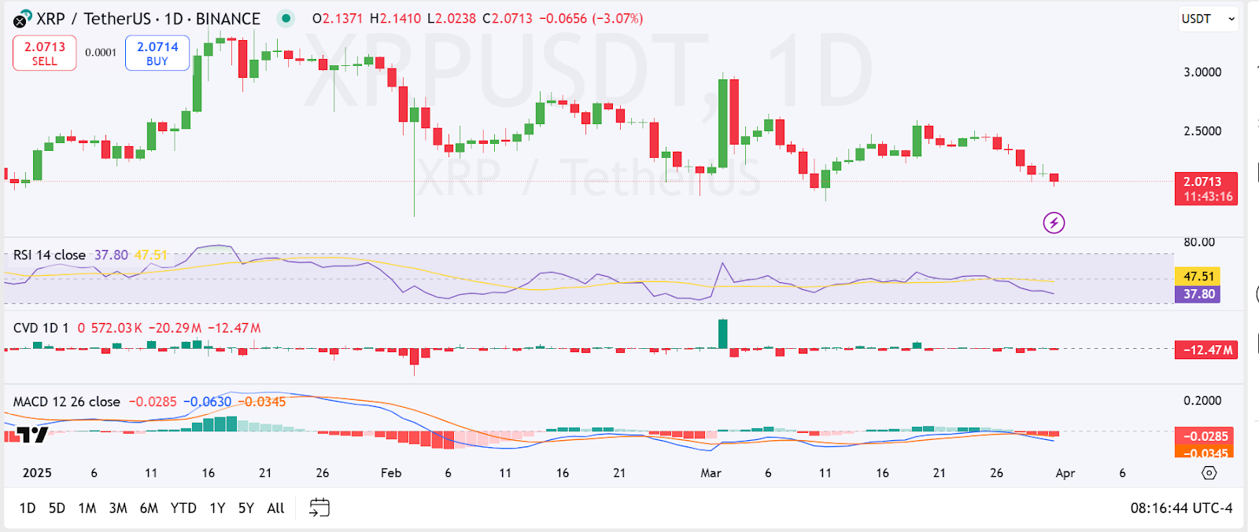Click the Mar label on time axis
This screenshot has width=1259, height=532.
[x=711, y=473]
